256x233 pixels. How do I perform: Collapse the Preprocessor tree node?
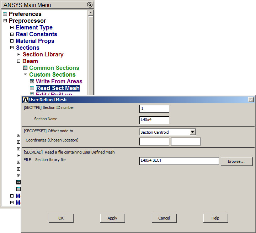5,21
